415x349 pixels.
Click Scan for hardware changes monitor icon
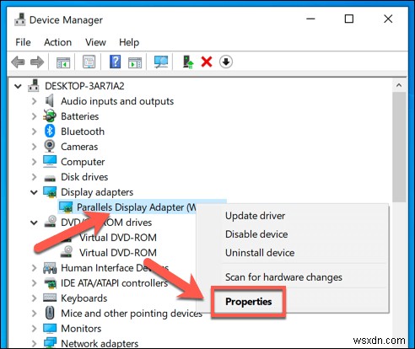click(x=161, y=62)
